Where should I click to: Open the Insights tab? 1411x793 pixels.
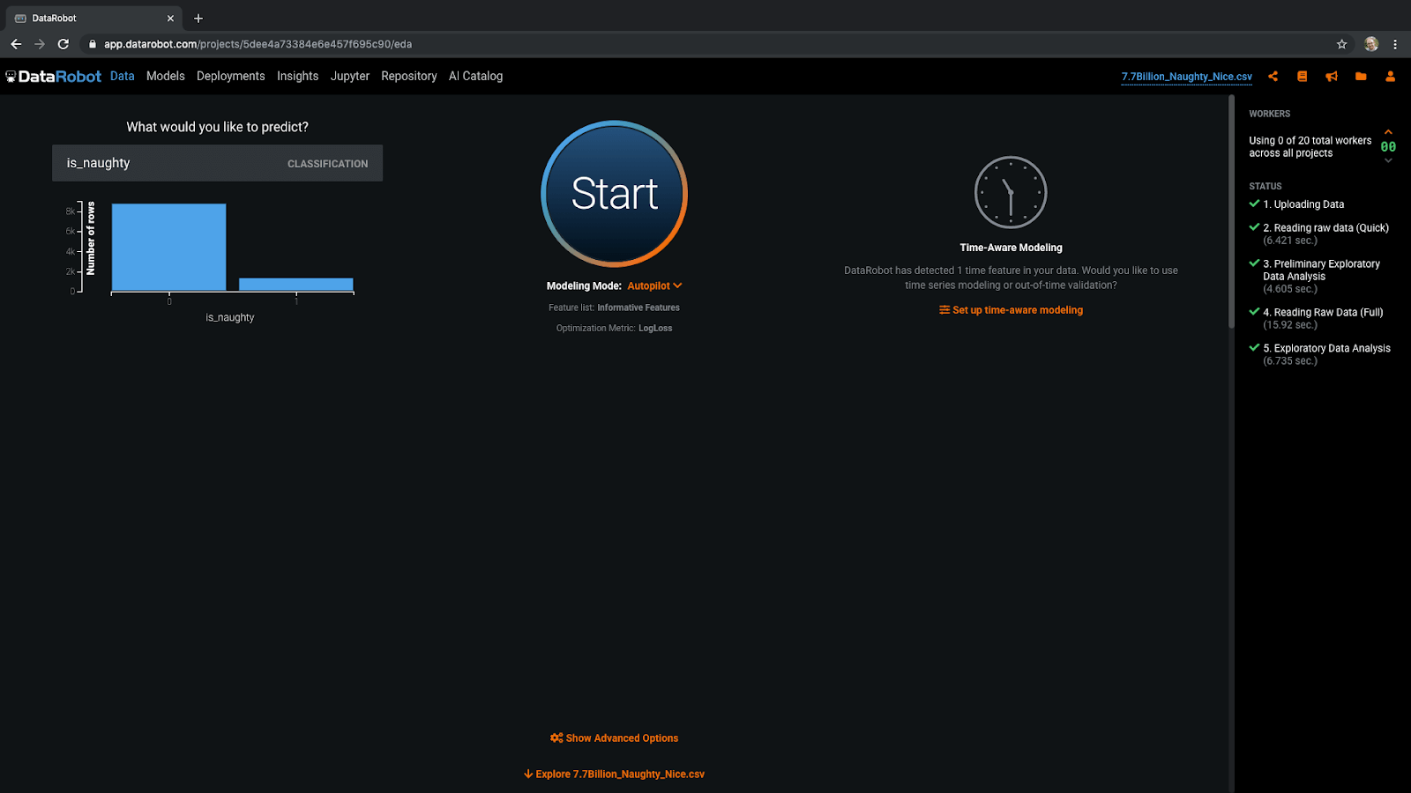pyautogui.click(x=298, y=77)
